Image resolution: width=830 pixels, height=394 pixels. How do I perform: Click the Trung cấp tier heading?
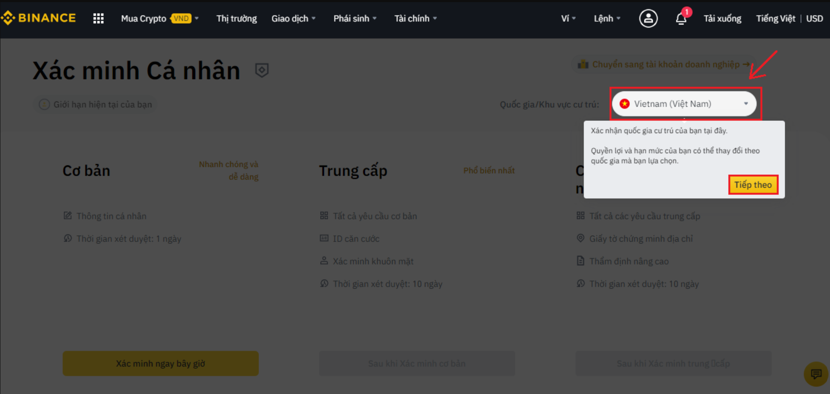click(353, 171)
